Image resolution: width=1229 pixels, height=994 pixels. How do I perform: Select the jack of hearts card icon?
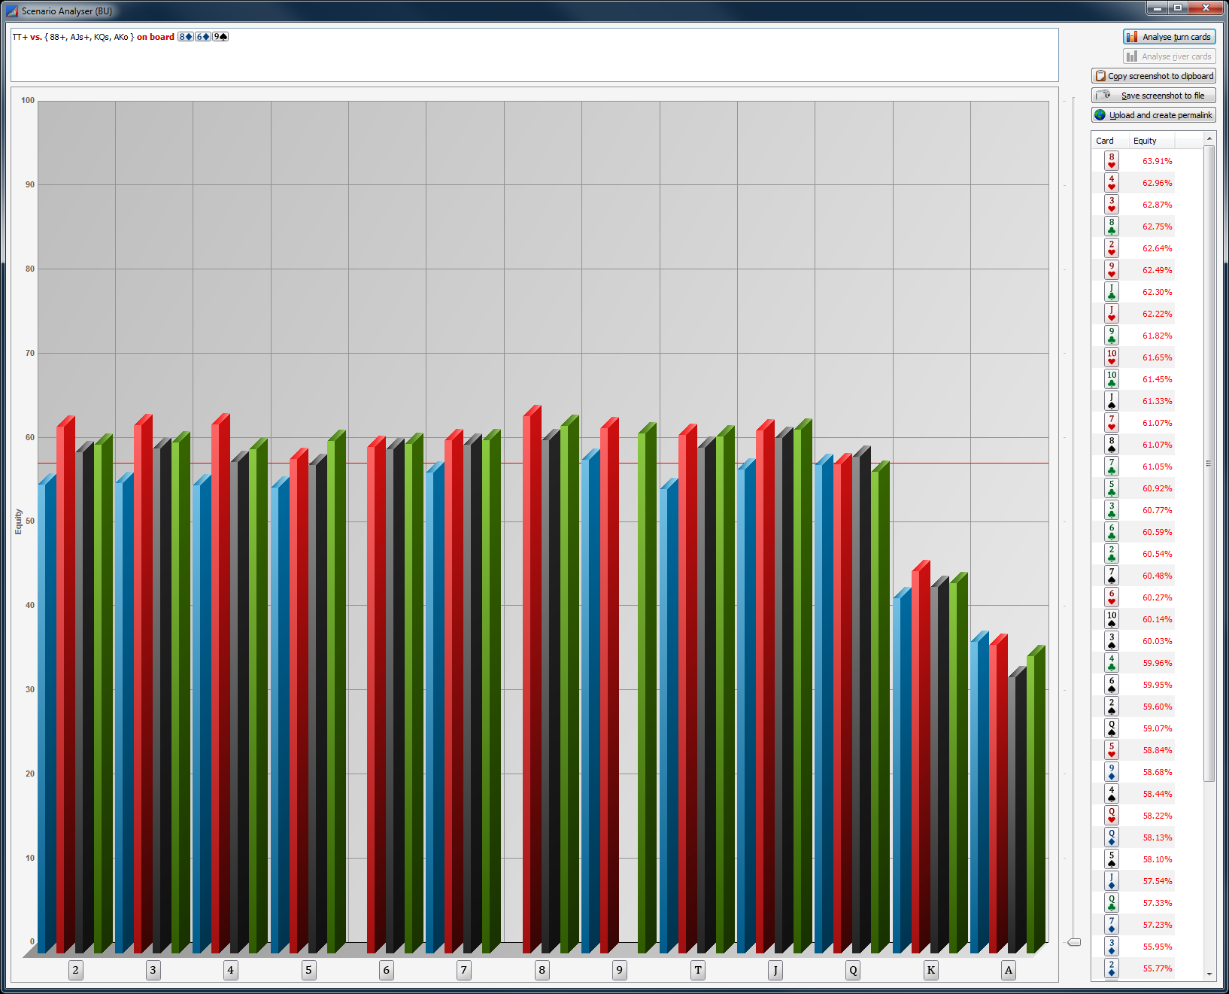click(1111, 314)
